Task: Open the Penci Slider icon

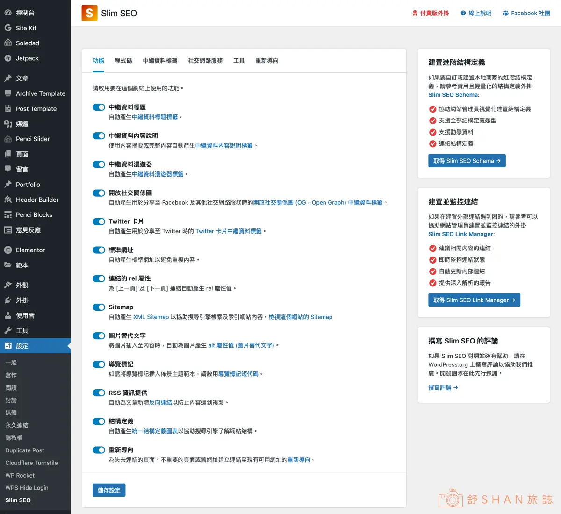Action: pos(8,139)
